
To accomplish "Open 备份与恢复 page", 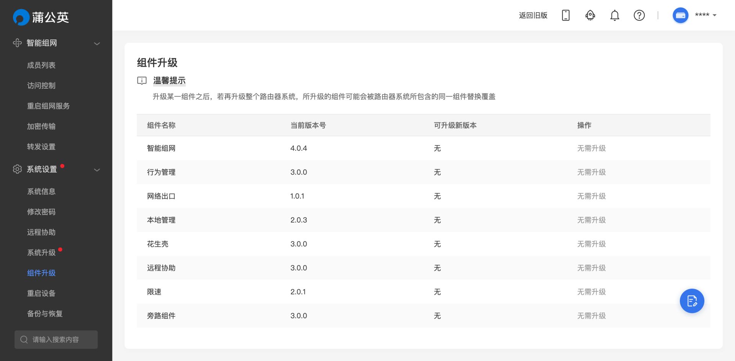I will point(45,314).
